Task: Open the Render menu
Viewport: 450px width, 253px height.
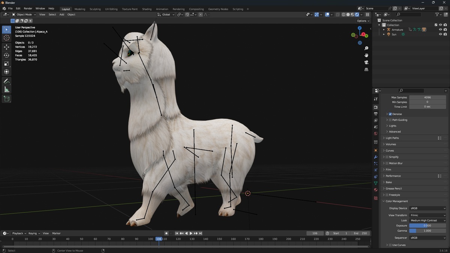Action: [x=28, y=8]
